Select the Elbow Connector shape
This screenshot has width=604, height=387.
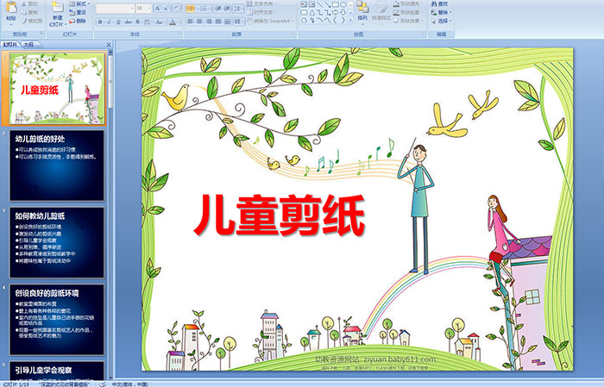pos(319,13)
